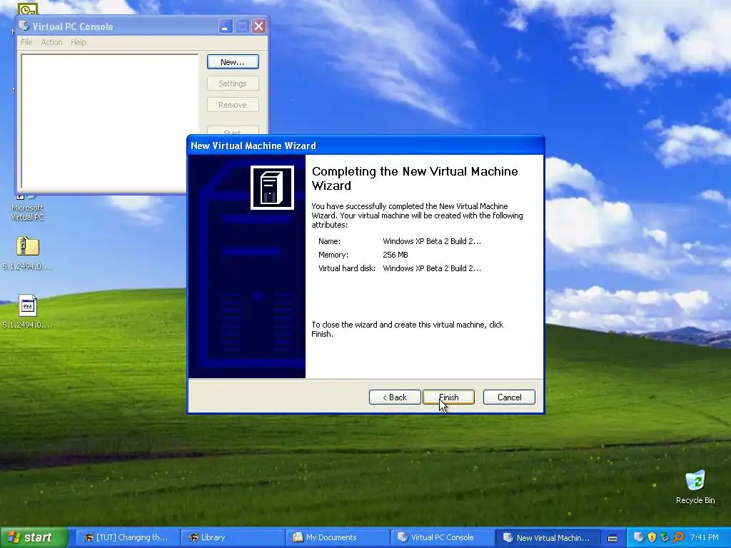Switch to My Documents taskbar window
Viewport: 731px width, 548px height.
[338, 537]
